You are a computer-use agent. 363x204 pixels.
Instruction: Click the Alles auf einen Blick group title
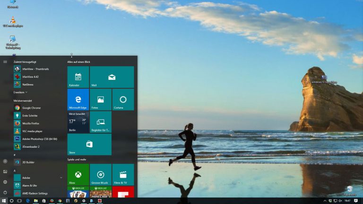(x=79, y=62)
